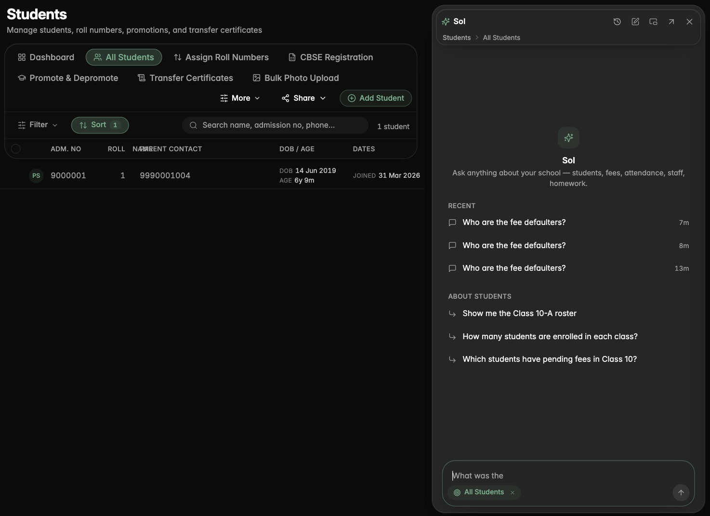The width and height of the screenshot is (710, 516).
Task: Open Promote & Depromote tab
Action: point(68,78)
